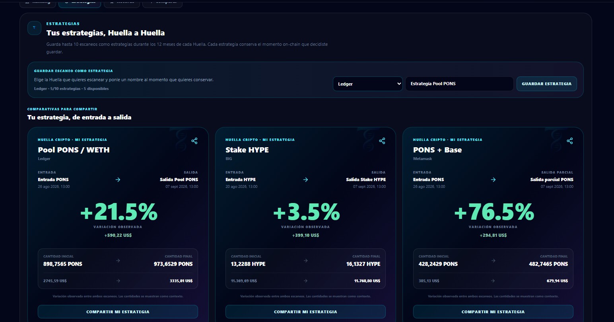
Task: Click 'Salida Pool PONS' exit label
Action: coord(179,180)
